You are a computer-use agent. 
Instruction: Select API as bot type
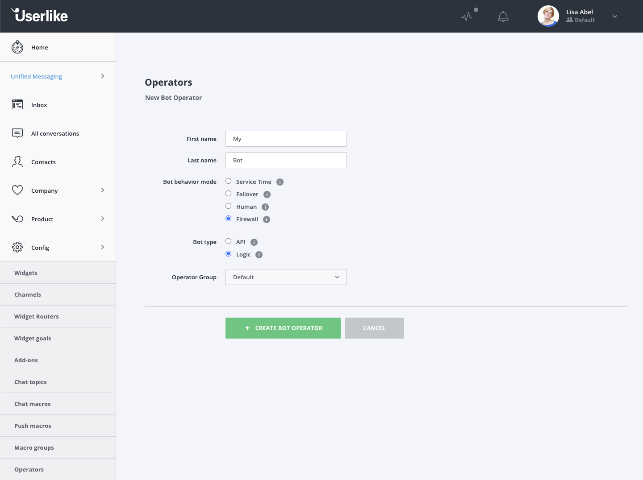(x=229, y=241)
